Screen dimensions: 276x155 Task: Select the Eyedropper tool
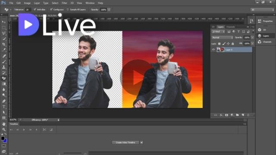coord(4,50)
